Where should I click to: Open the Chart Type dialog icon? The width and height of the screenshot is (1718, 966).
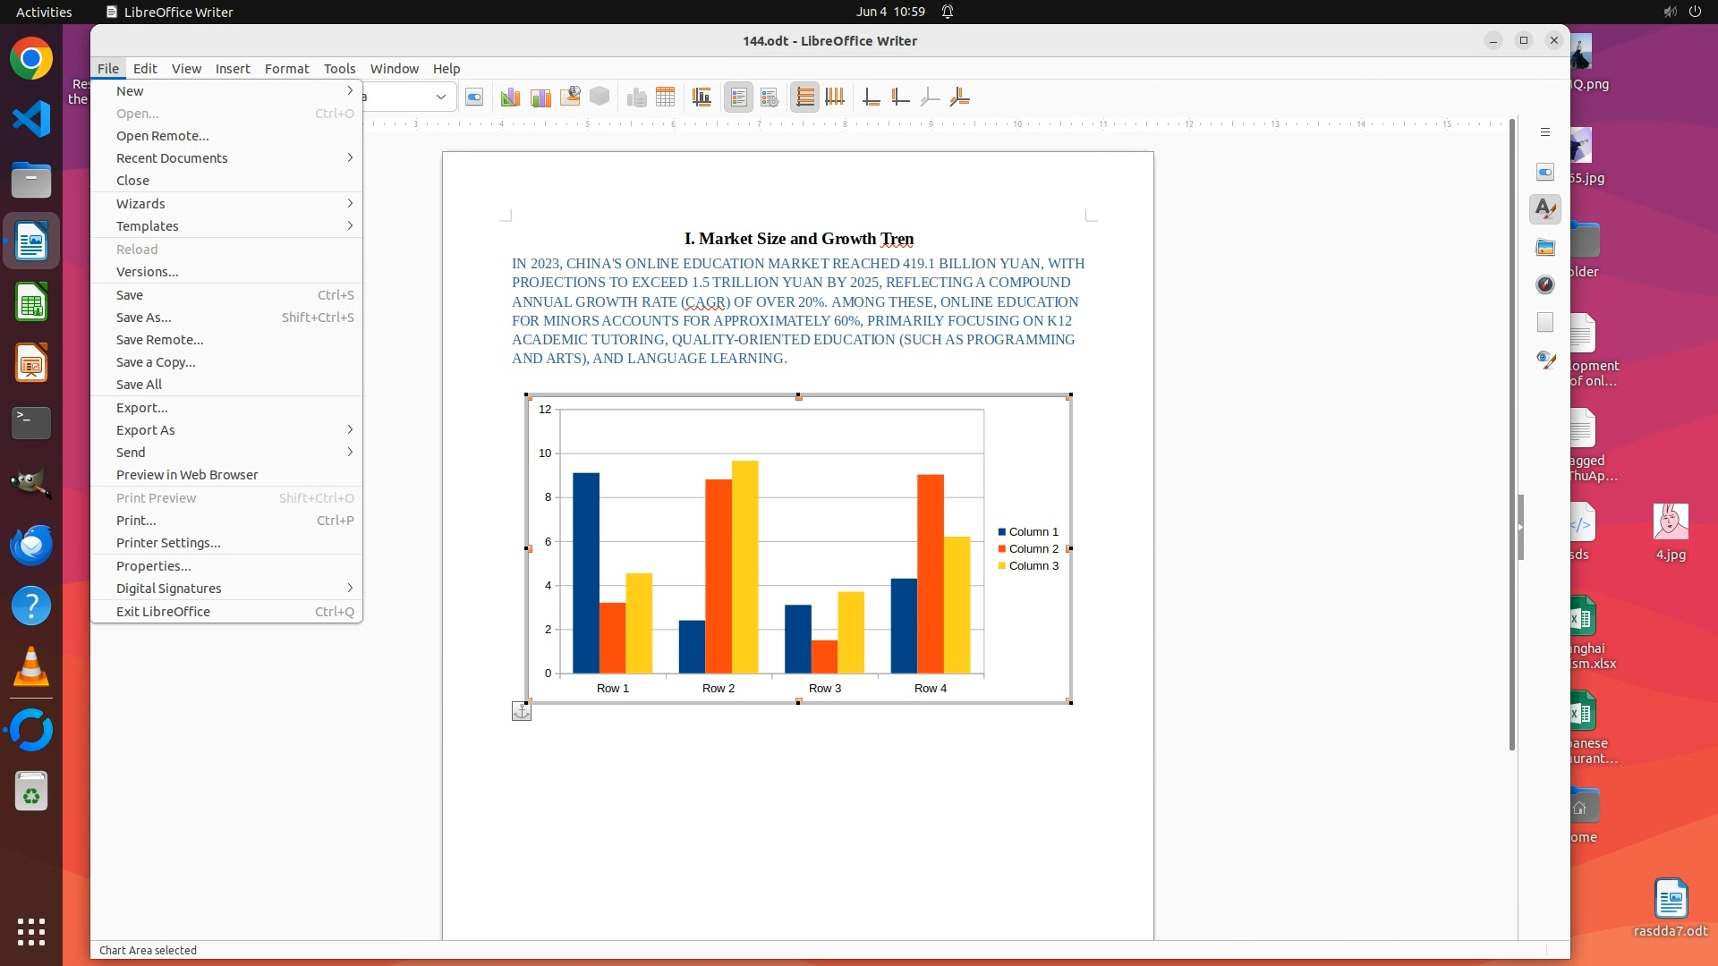click(x=510, y=97)
